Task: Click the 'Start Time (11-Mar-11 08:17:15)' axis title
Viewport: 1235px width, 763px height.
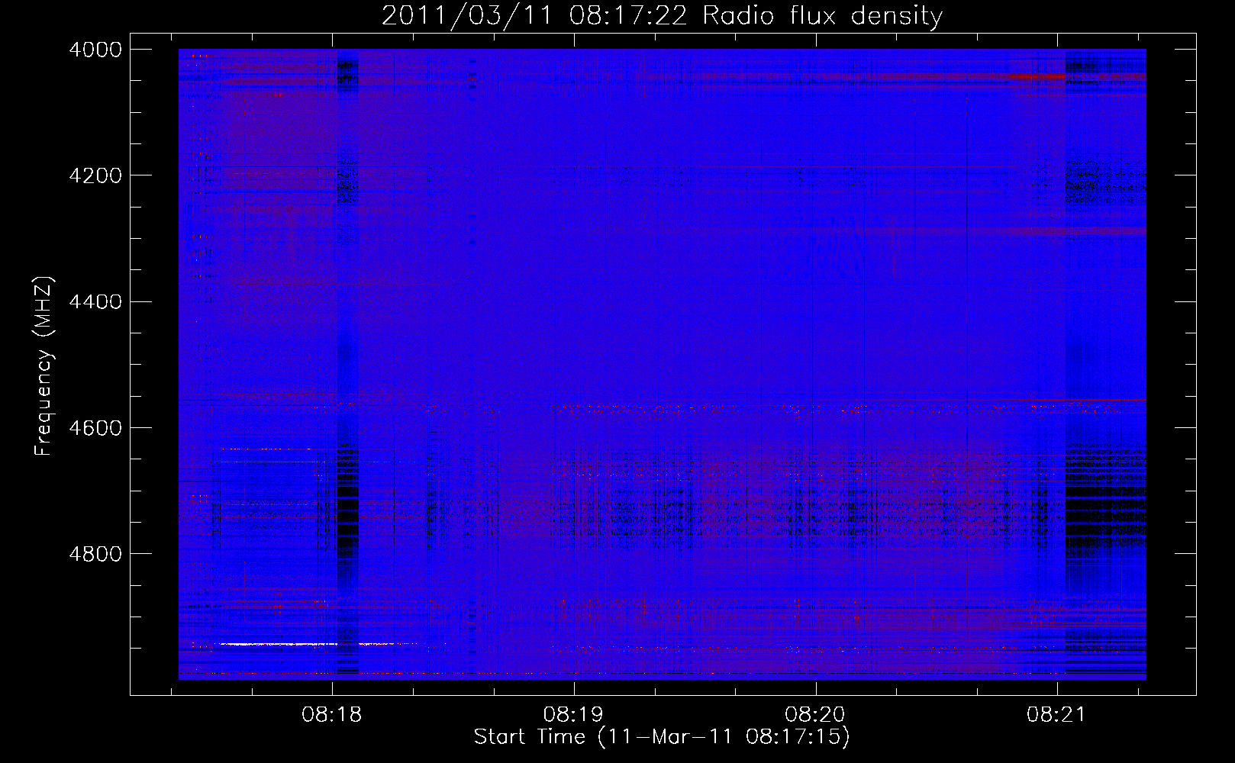Action: 662,737
